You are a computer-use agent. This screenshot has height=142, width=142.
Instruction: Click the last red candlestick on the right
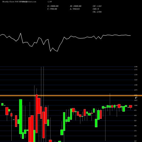[131, 106]
